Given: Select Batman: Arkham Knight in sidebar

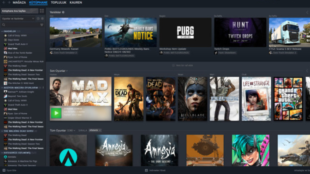Looking at the screenshot, I should (x=21, y=92).
